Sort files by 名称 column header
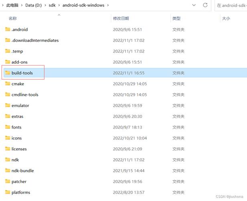247x201 pixels. click(x=13, y=18)
